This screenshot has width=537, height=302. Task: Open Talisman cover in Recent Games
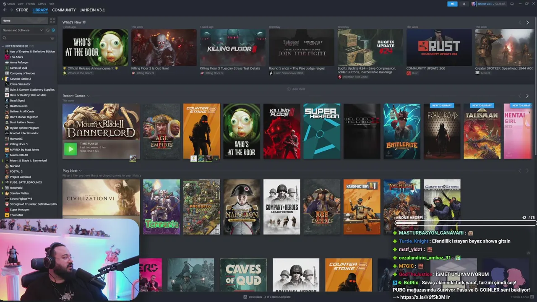click(x=482, y=131)
